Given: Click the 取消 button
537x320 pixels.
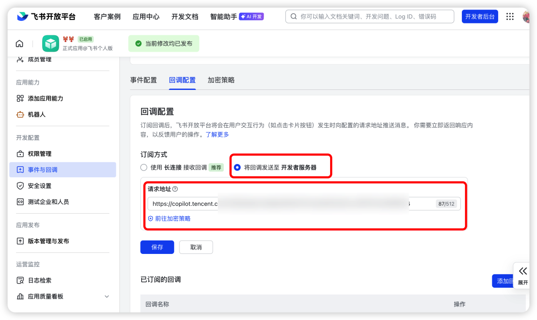Looking at the screenshot, I should 196,247.
